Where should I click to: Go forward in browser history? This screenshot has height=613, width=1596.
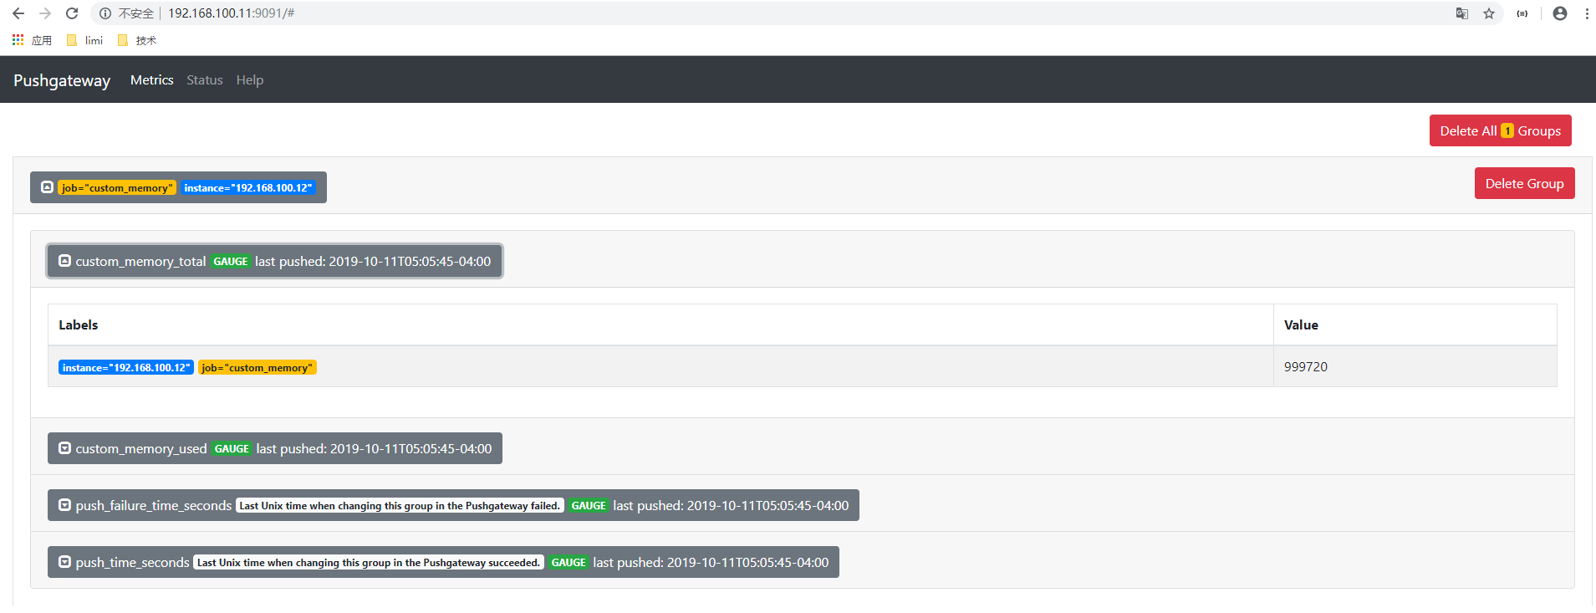point(45,13)
